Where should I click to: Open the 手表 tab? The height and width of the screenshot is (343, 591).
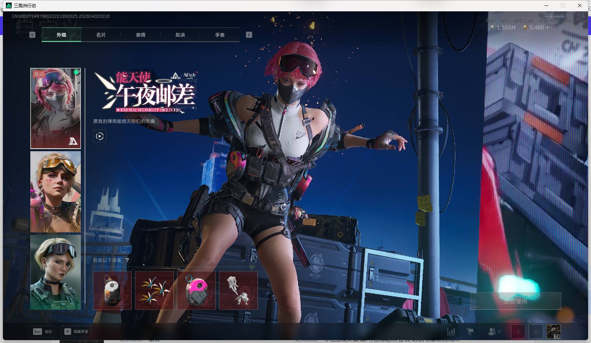pos(220,35)
